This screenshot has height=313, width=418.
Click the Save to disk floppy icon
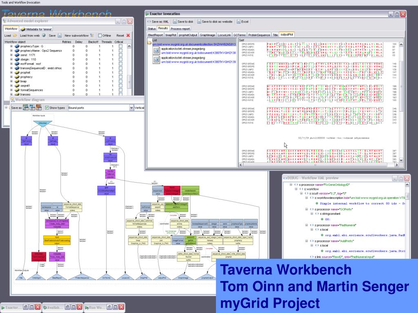tap(175, 22)
